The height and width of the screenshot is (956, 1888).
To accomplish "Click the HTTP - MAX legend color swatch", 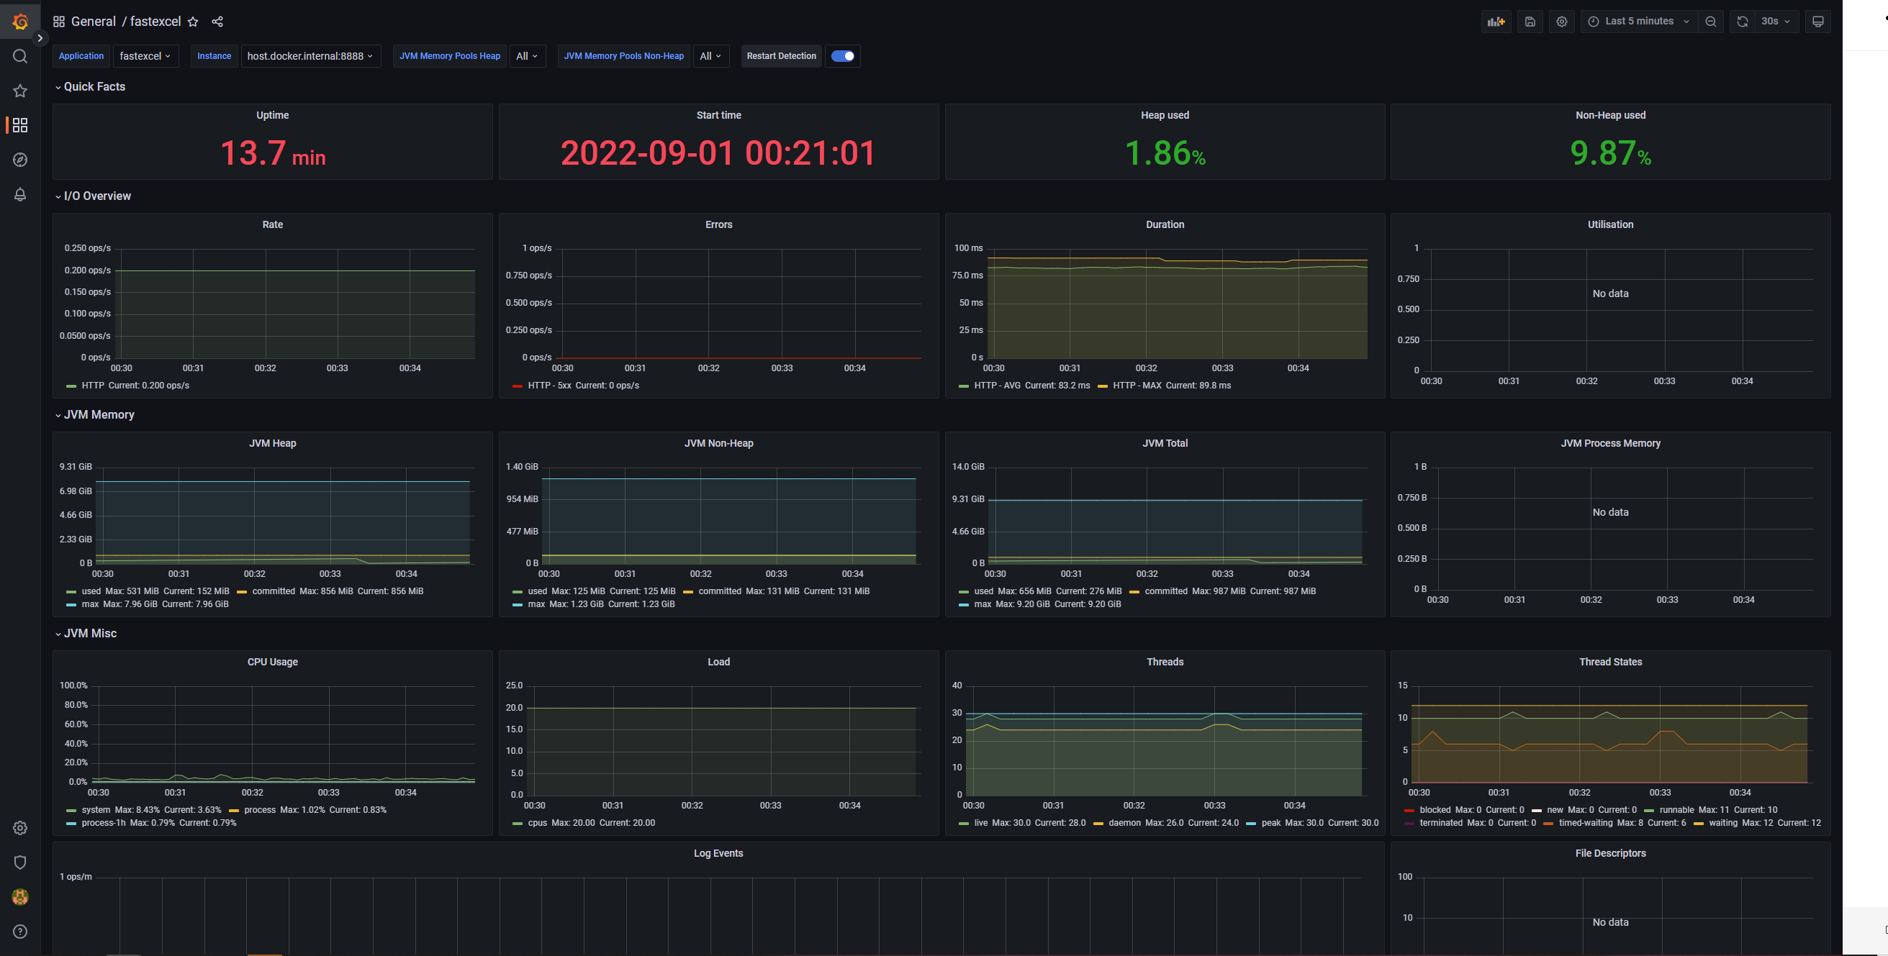I will point(1102,386).
